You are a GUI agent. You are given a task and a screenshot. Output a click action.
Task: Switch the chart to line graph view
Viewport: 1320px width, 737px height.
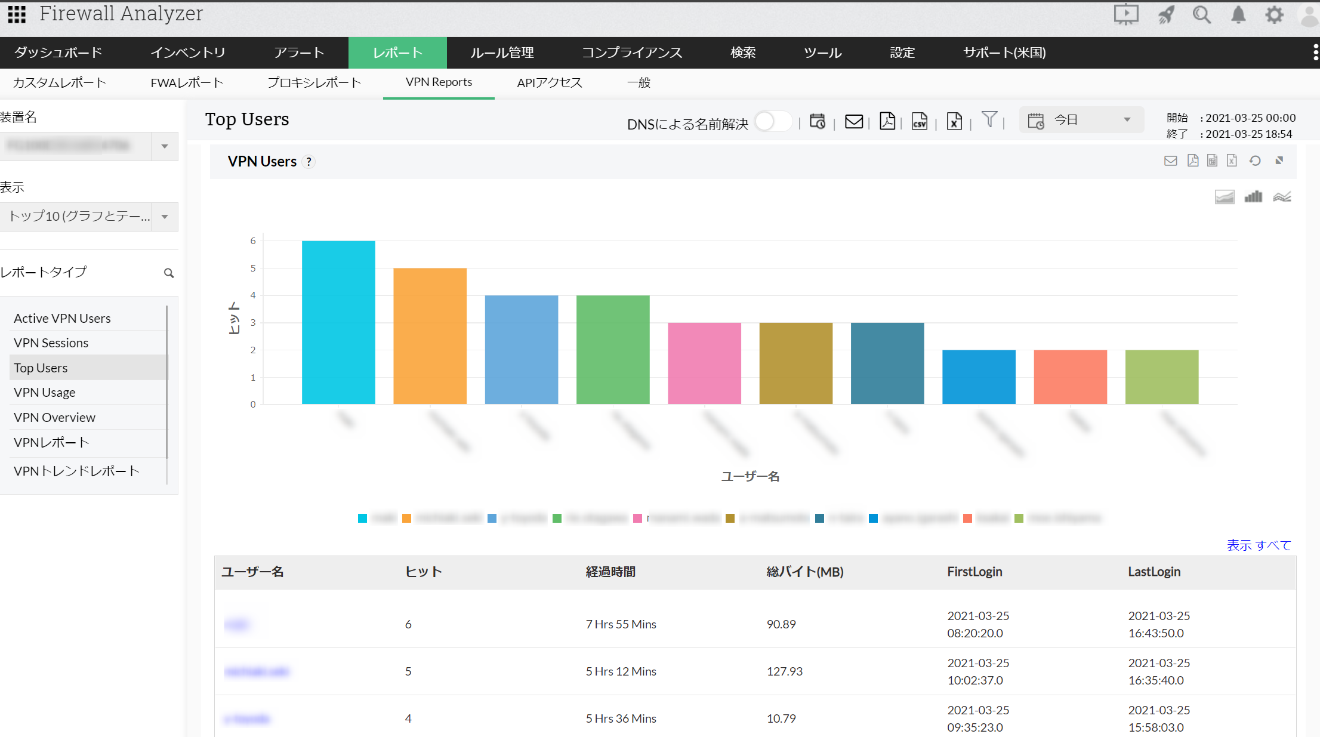[x=1282, y=197]
